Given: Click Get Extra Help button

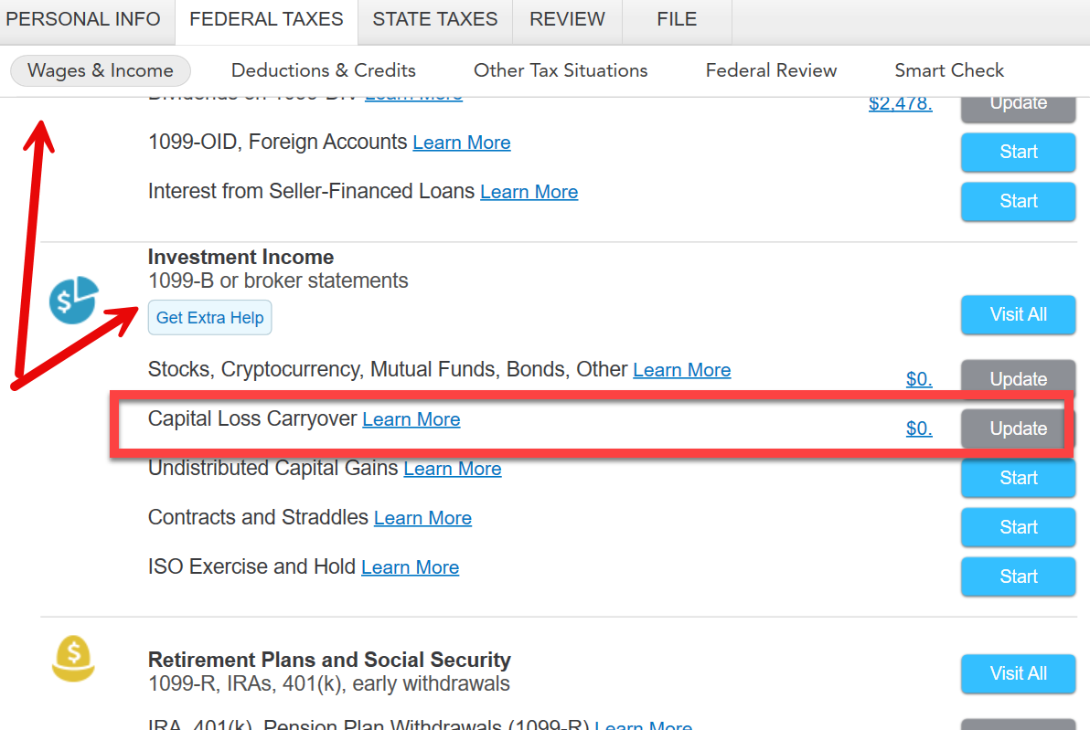Looking at the screenshot, I should pyautogui.click(x=209, y=318).
